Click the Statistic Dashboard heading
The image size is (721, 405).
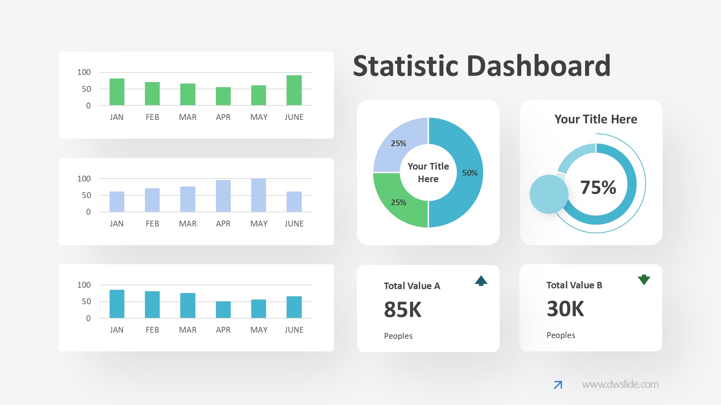[x=481, y=66]
